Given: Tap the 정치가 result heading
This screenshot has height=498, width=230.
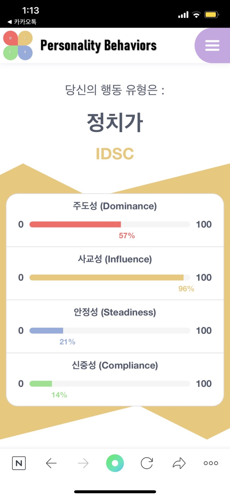Looking at the screenshot, I should (115, 122).
